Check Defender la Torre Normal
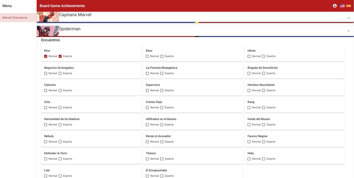This screenshot has width=354, height=178. coord(46,159)
